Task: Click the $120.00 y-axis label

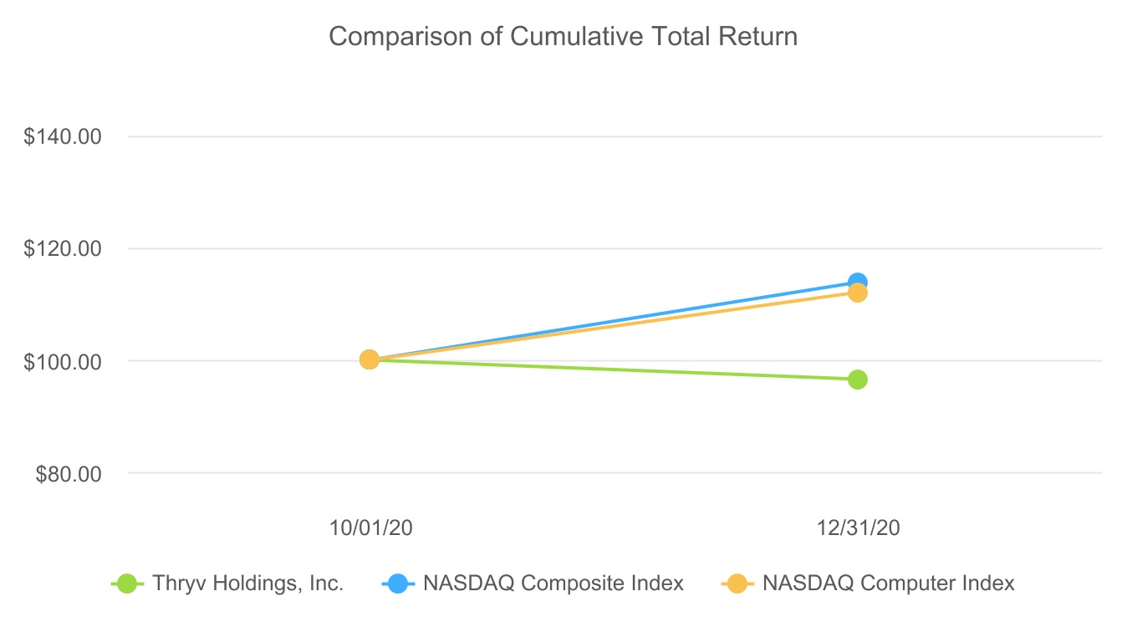Action: pos(63,248)
